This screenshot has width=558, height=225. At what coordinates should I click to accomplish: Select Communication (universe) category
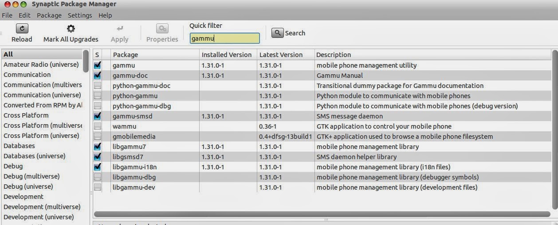(42, 95)
